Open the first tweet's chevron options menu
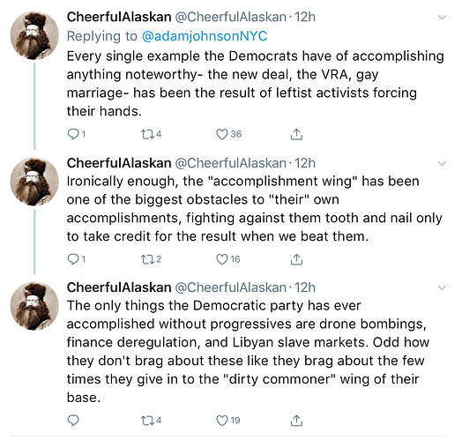Viewport: 462px width, 440px height. coord(442,18)
